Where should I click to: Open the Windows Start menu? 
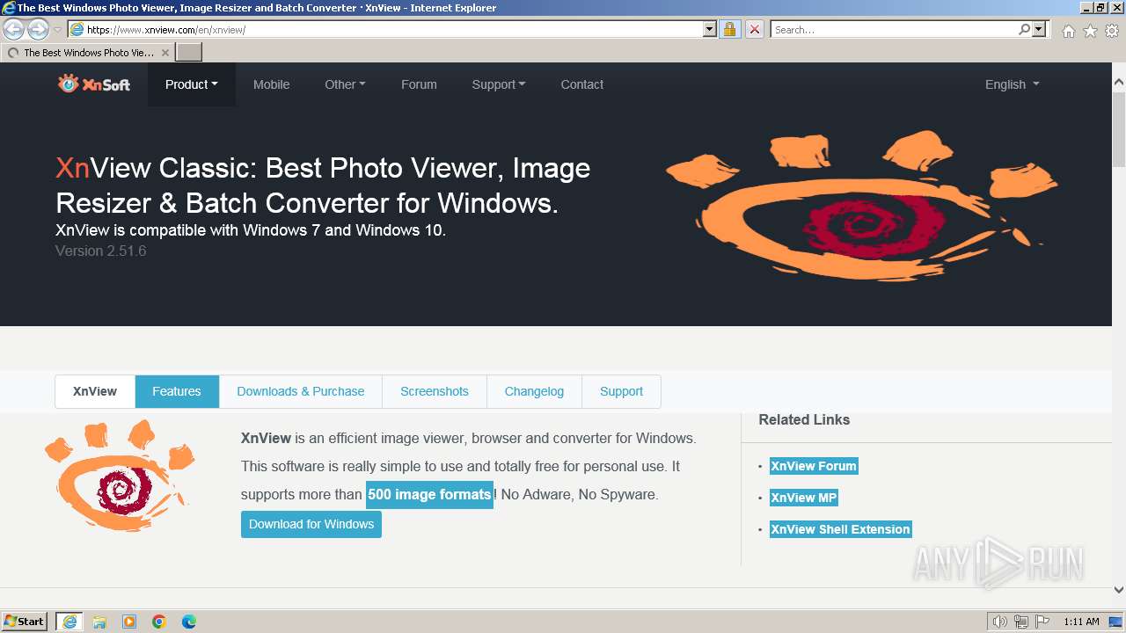click(x=25, y=622)
